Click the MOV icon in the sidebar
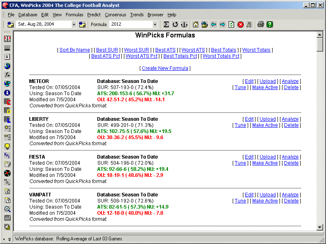The image size is (326, 244). tap(7, 182)
